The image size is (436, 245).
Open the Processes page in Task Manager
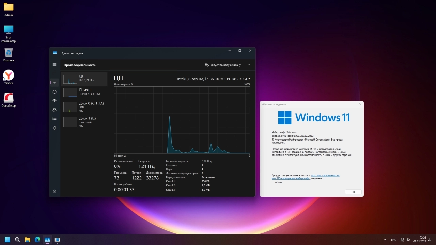click(x=54, y=73)
